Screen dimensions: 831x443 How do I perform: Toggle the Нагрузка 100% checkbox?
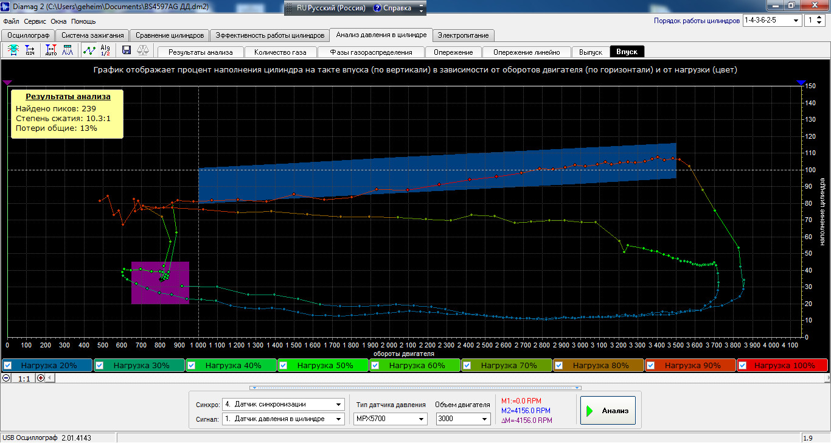click(743, 366)
